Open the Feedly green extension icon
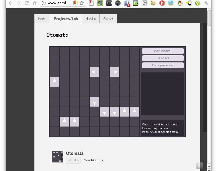Image resolution: width=217 pixels, height=171 pixels. [x=197, y=3]
